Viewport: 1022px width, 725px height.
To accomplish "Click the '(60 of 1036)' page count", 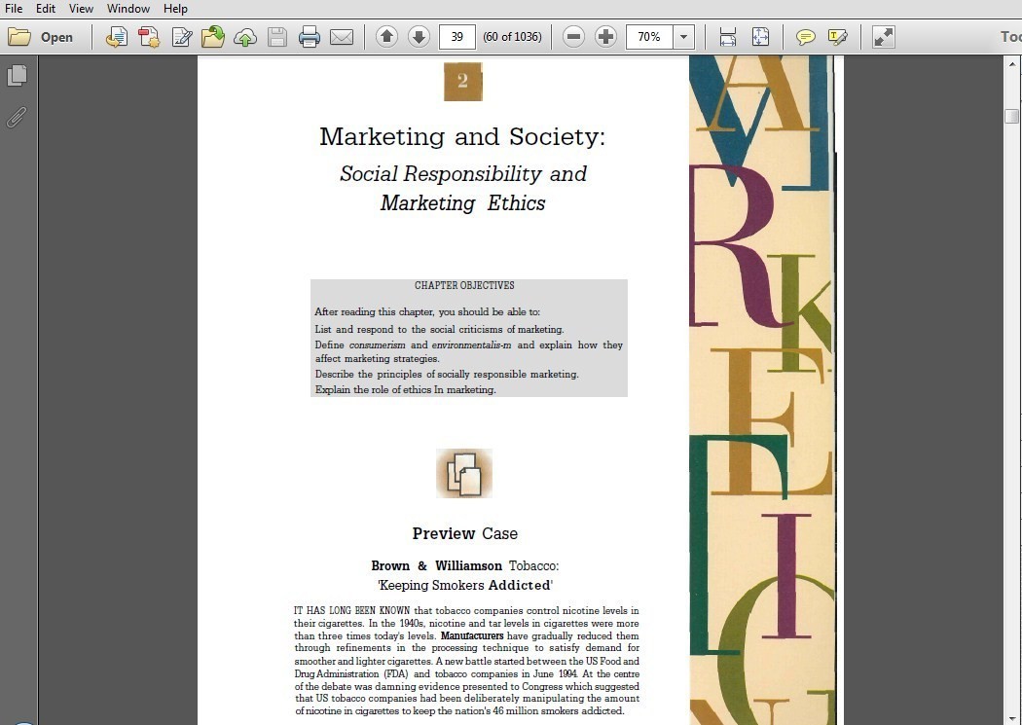I will coord(512,37).
